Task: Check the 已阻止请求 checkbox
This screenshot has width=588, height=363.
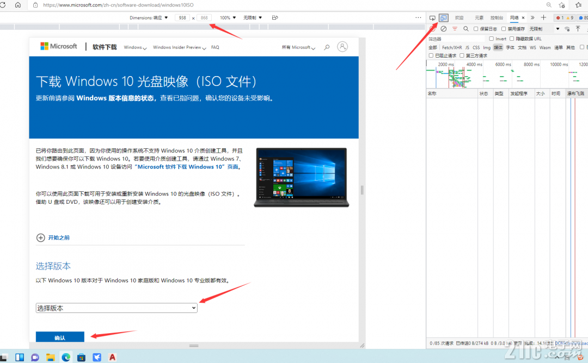Action: [x=431, y=55]
